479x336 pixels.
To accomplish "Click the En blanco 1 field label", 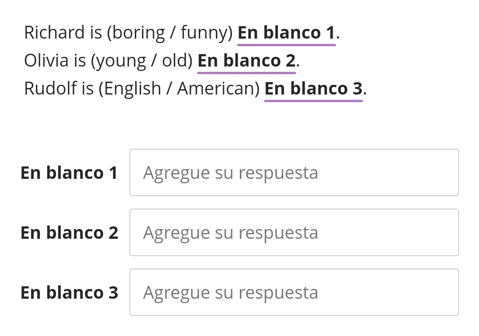I will tap(69, 173).
